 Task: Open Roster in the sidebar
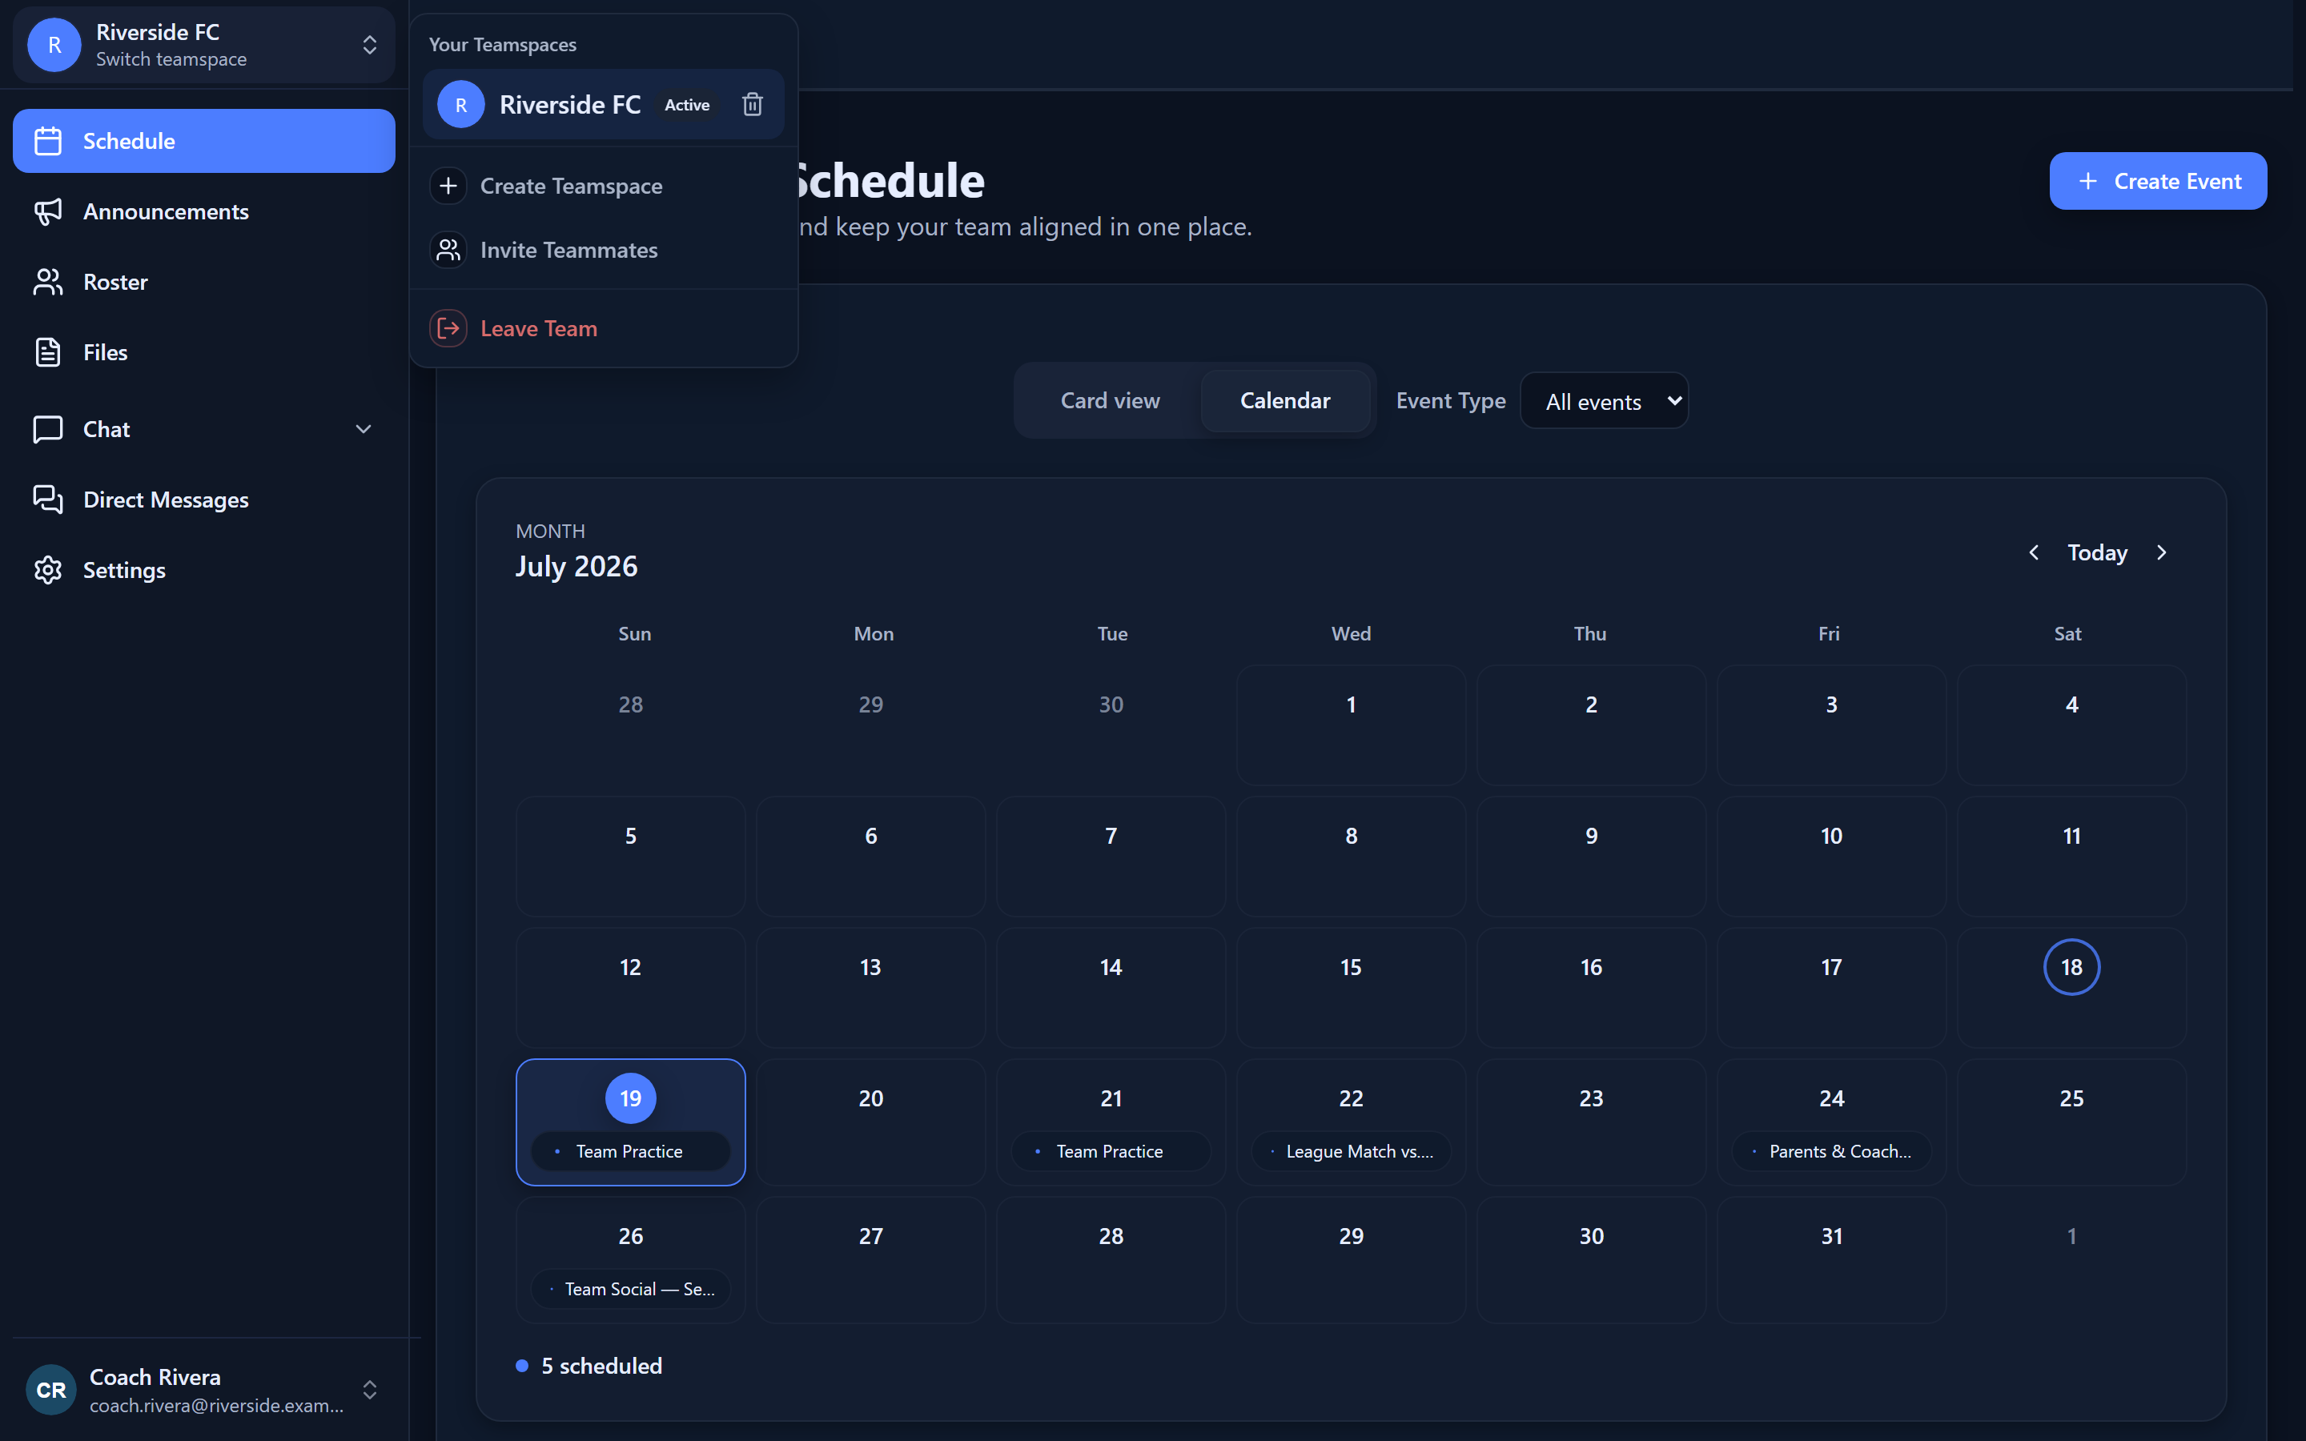pos(204,282)
